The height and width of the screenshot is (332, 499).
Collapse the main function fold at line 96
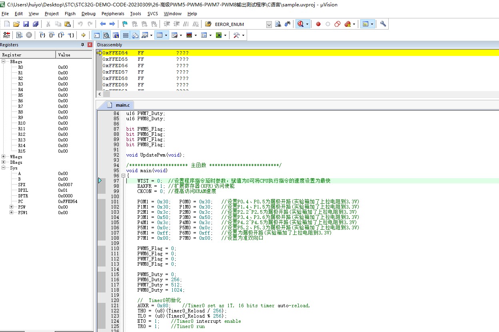pyautogui.click(x=123, y=176)
